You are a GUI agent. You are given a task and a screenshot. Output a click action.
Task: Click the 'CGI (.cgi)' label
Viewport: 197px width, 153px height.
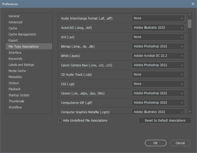coord(68,84)
